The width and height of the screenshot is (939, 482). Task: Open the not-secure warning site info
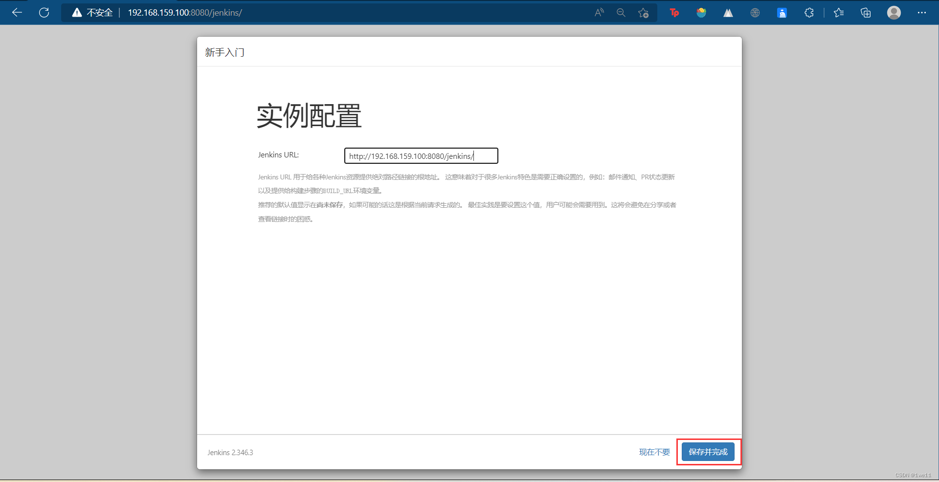[x=92, y=13]
